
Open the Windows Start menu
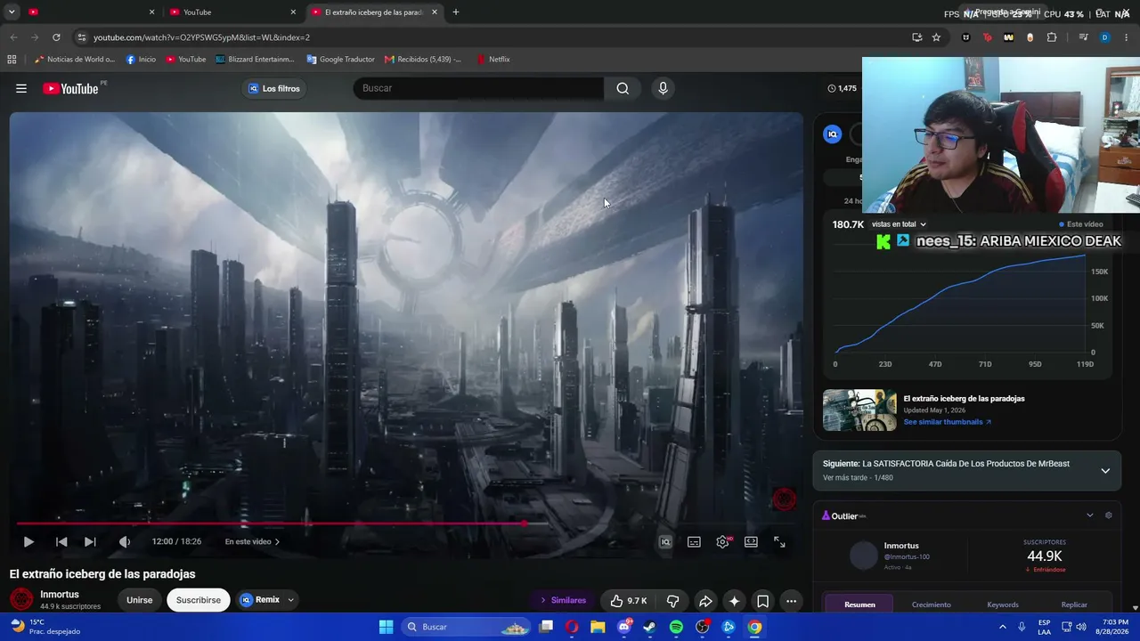(x=386, y=627)
